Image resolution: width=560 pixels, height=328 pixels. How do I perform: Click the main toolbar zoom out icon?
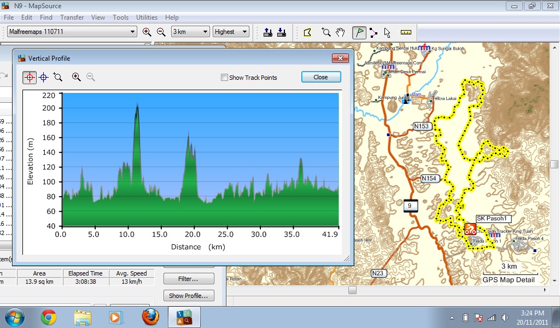[161, 32]
